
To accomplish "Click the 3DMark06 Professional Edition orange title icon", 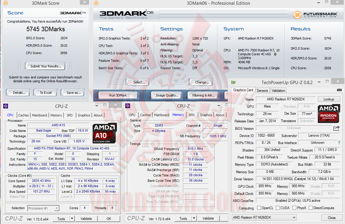I will pyautogui.click(x=96, y=3).
